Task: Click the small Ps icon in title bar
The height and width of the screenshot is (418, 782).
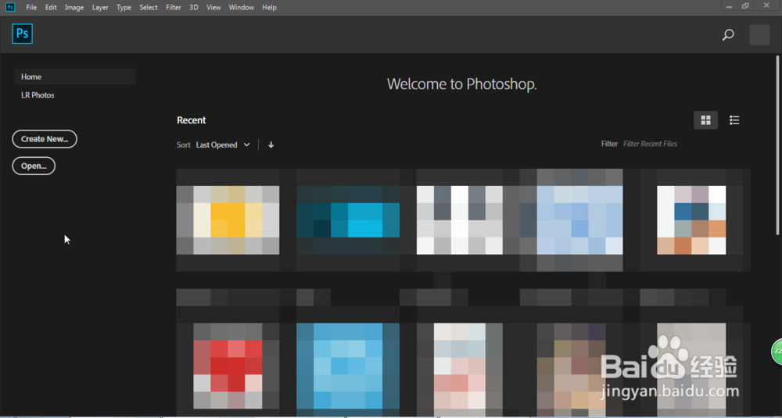Action: coord(10,7)
